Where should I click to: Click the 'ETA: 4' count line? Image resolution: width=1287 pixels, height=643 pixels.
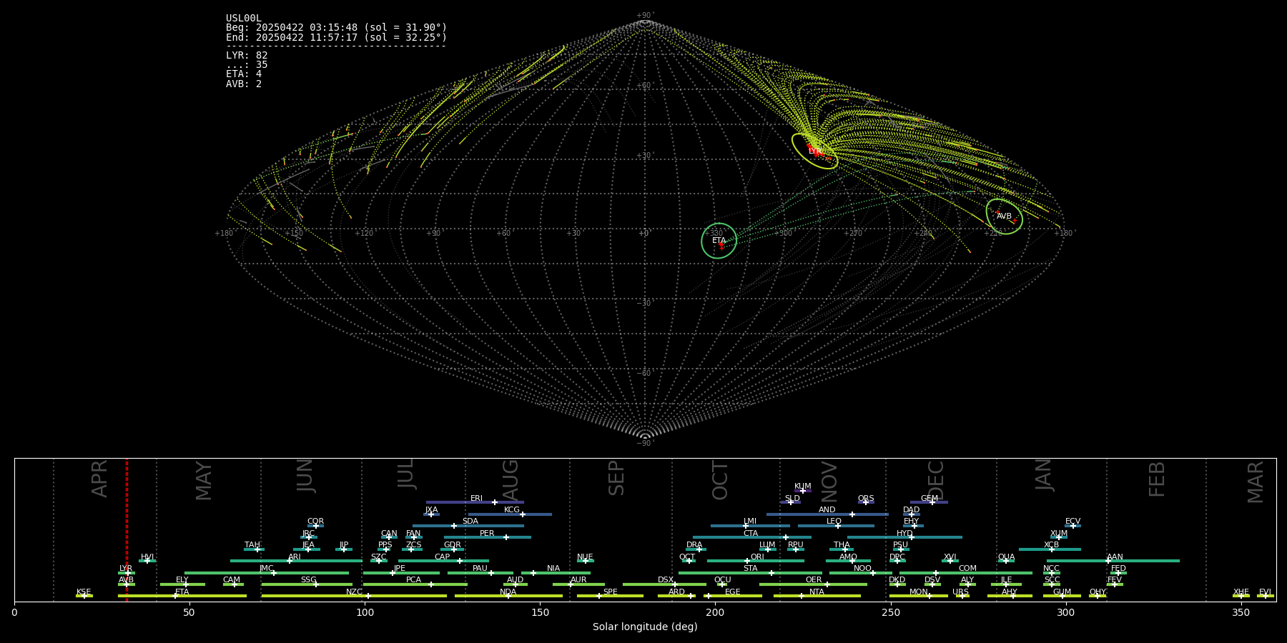point(244,74)
